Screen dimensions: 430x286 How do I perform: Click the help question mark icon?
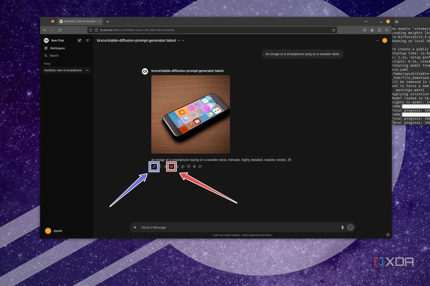click(x=388, y=235)
